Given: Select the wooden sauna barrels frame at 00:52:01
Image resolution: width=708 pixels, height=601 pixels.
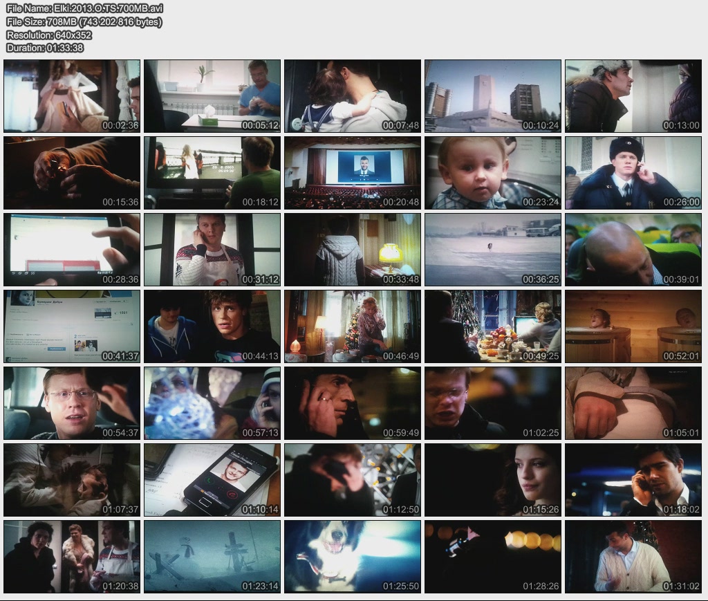Looking at the screenshot, I should tap(633, 326).
